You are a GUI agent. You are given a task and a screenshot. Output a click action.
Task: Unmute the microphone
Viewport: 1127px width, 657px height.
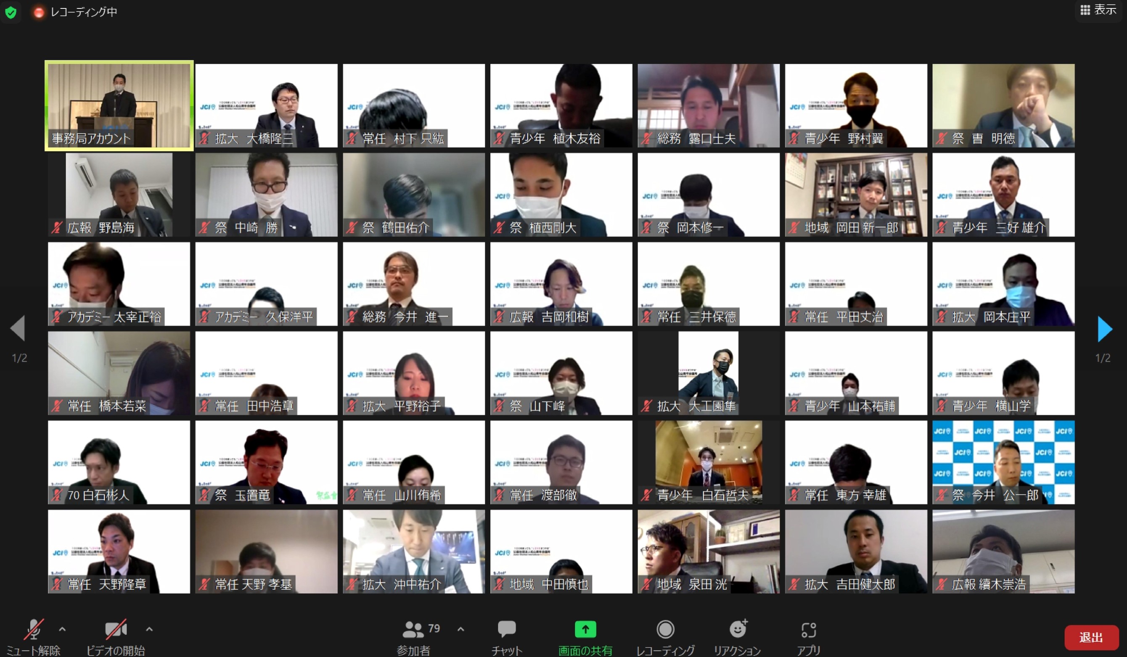[34, 629]
